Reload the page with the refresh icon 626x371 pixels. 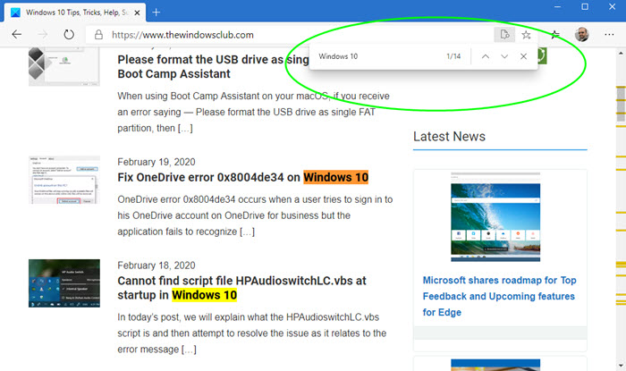[x=69, y=35]
